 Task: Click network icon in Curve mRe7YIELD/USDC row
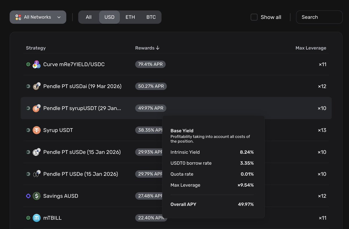(28, 64)
